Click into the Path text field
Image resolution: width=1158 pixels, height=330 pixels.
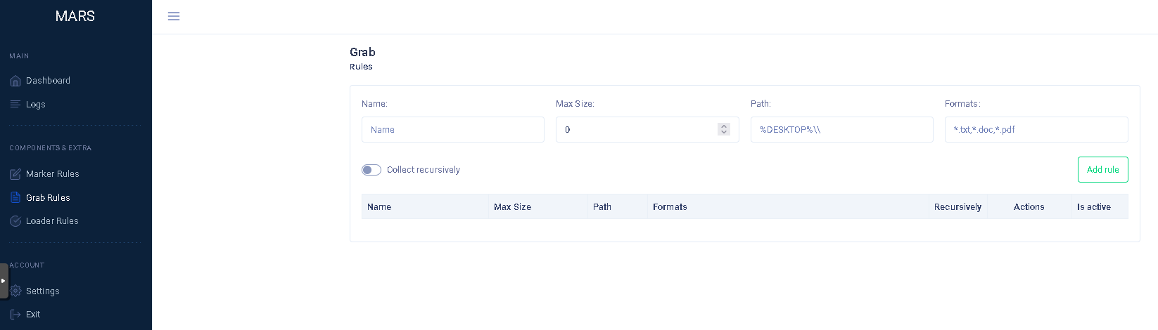pyautogui.click(x=841, y=130)
